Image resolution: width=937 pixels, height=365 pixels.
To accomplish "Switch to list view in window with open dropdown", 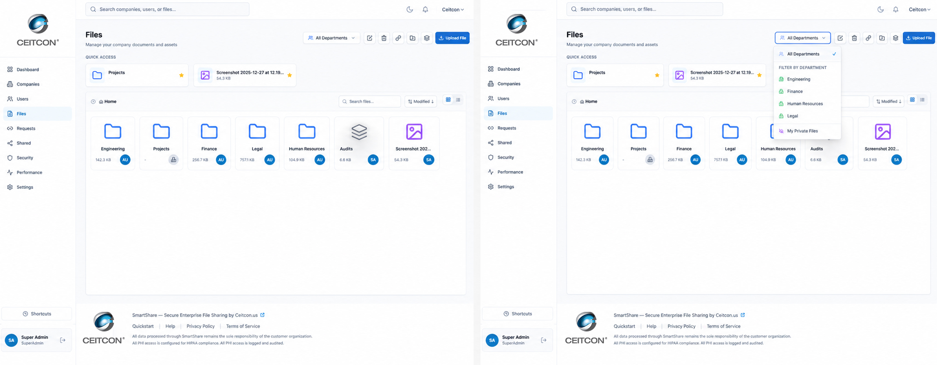I will 922,100.
